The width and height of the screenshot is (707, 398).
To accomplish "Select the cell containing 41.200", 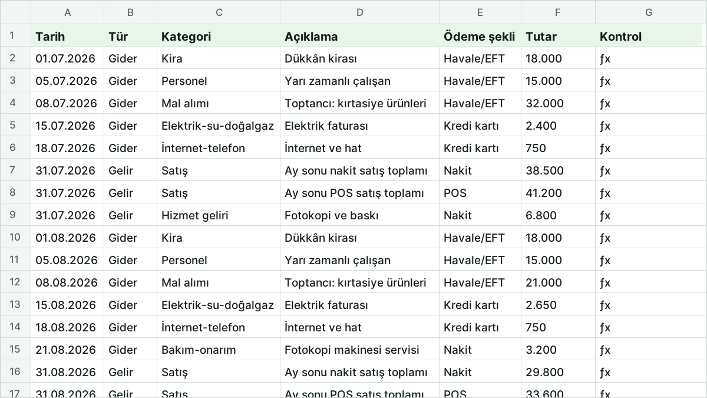I will tap(558, 193).
